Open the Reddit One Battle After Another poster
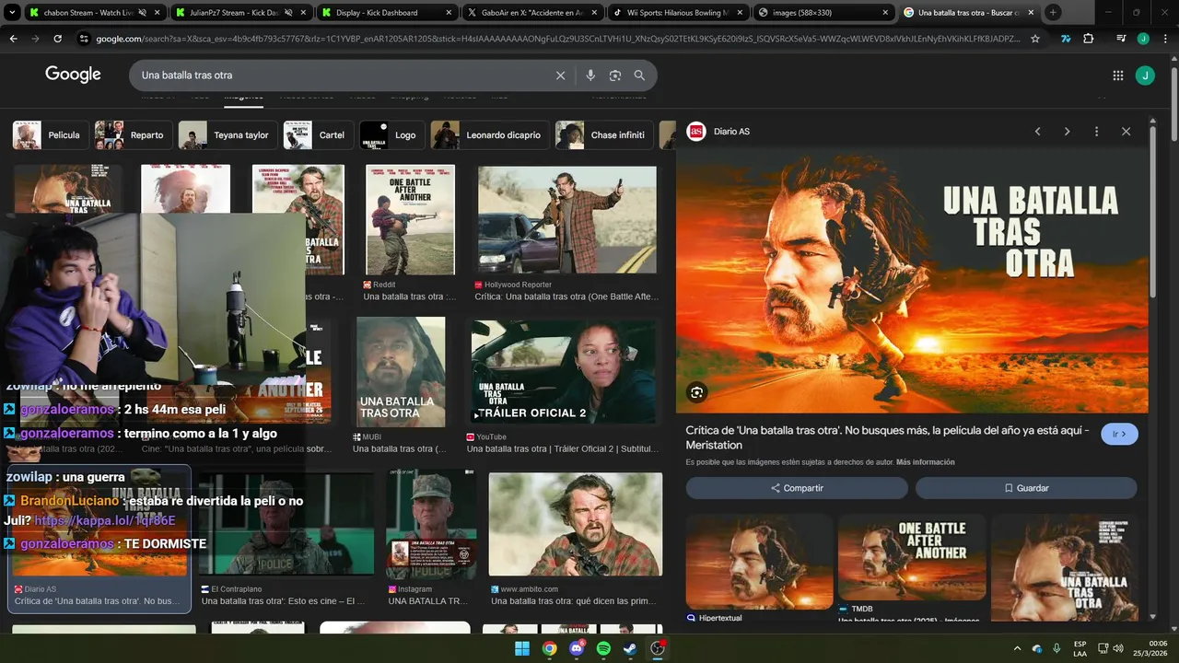Screen dimensions: 1179x663 pos(410,220)
